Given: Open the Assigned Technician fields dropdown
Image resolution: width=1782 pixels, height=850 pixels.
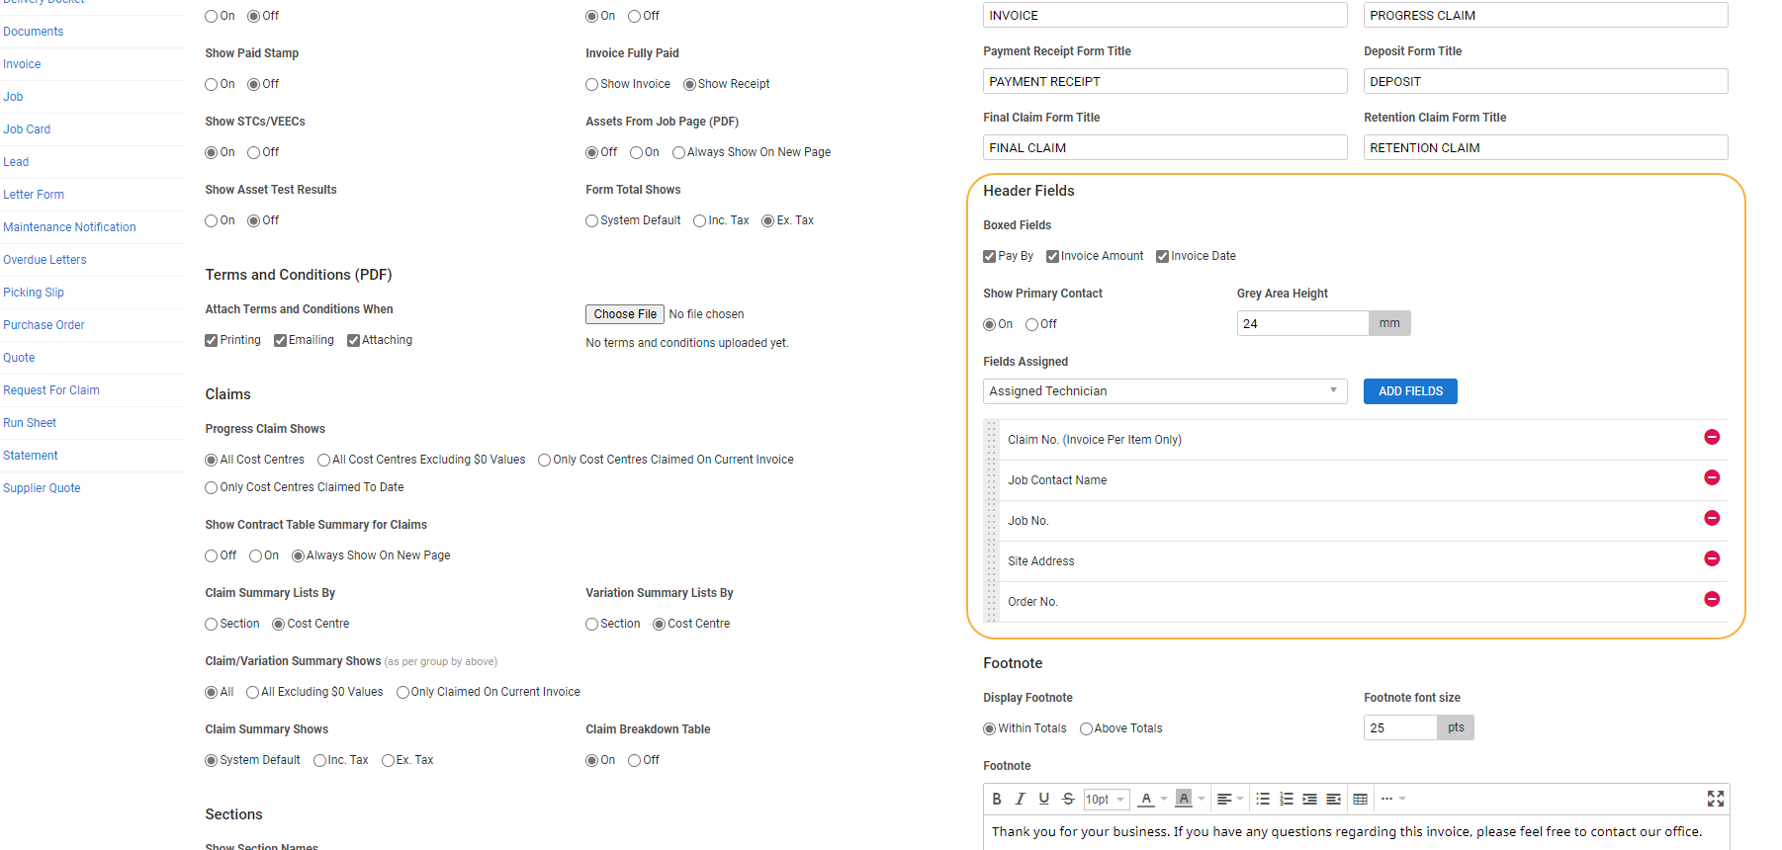Looking at the screenshot, I should click(x=1165, y=391).
